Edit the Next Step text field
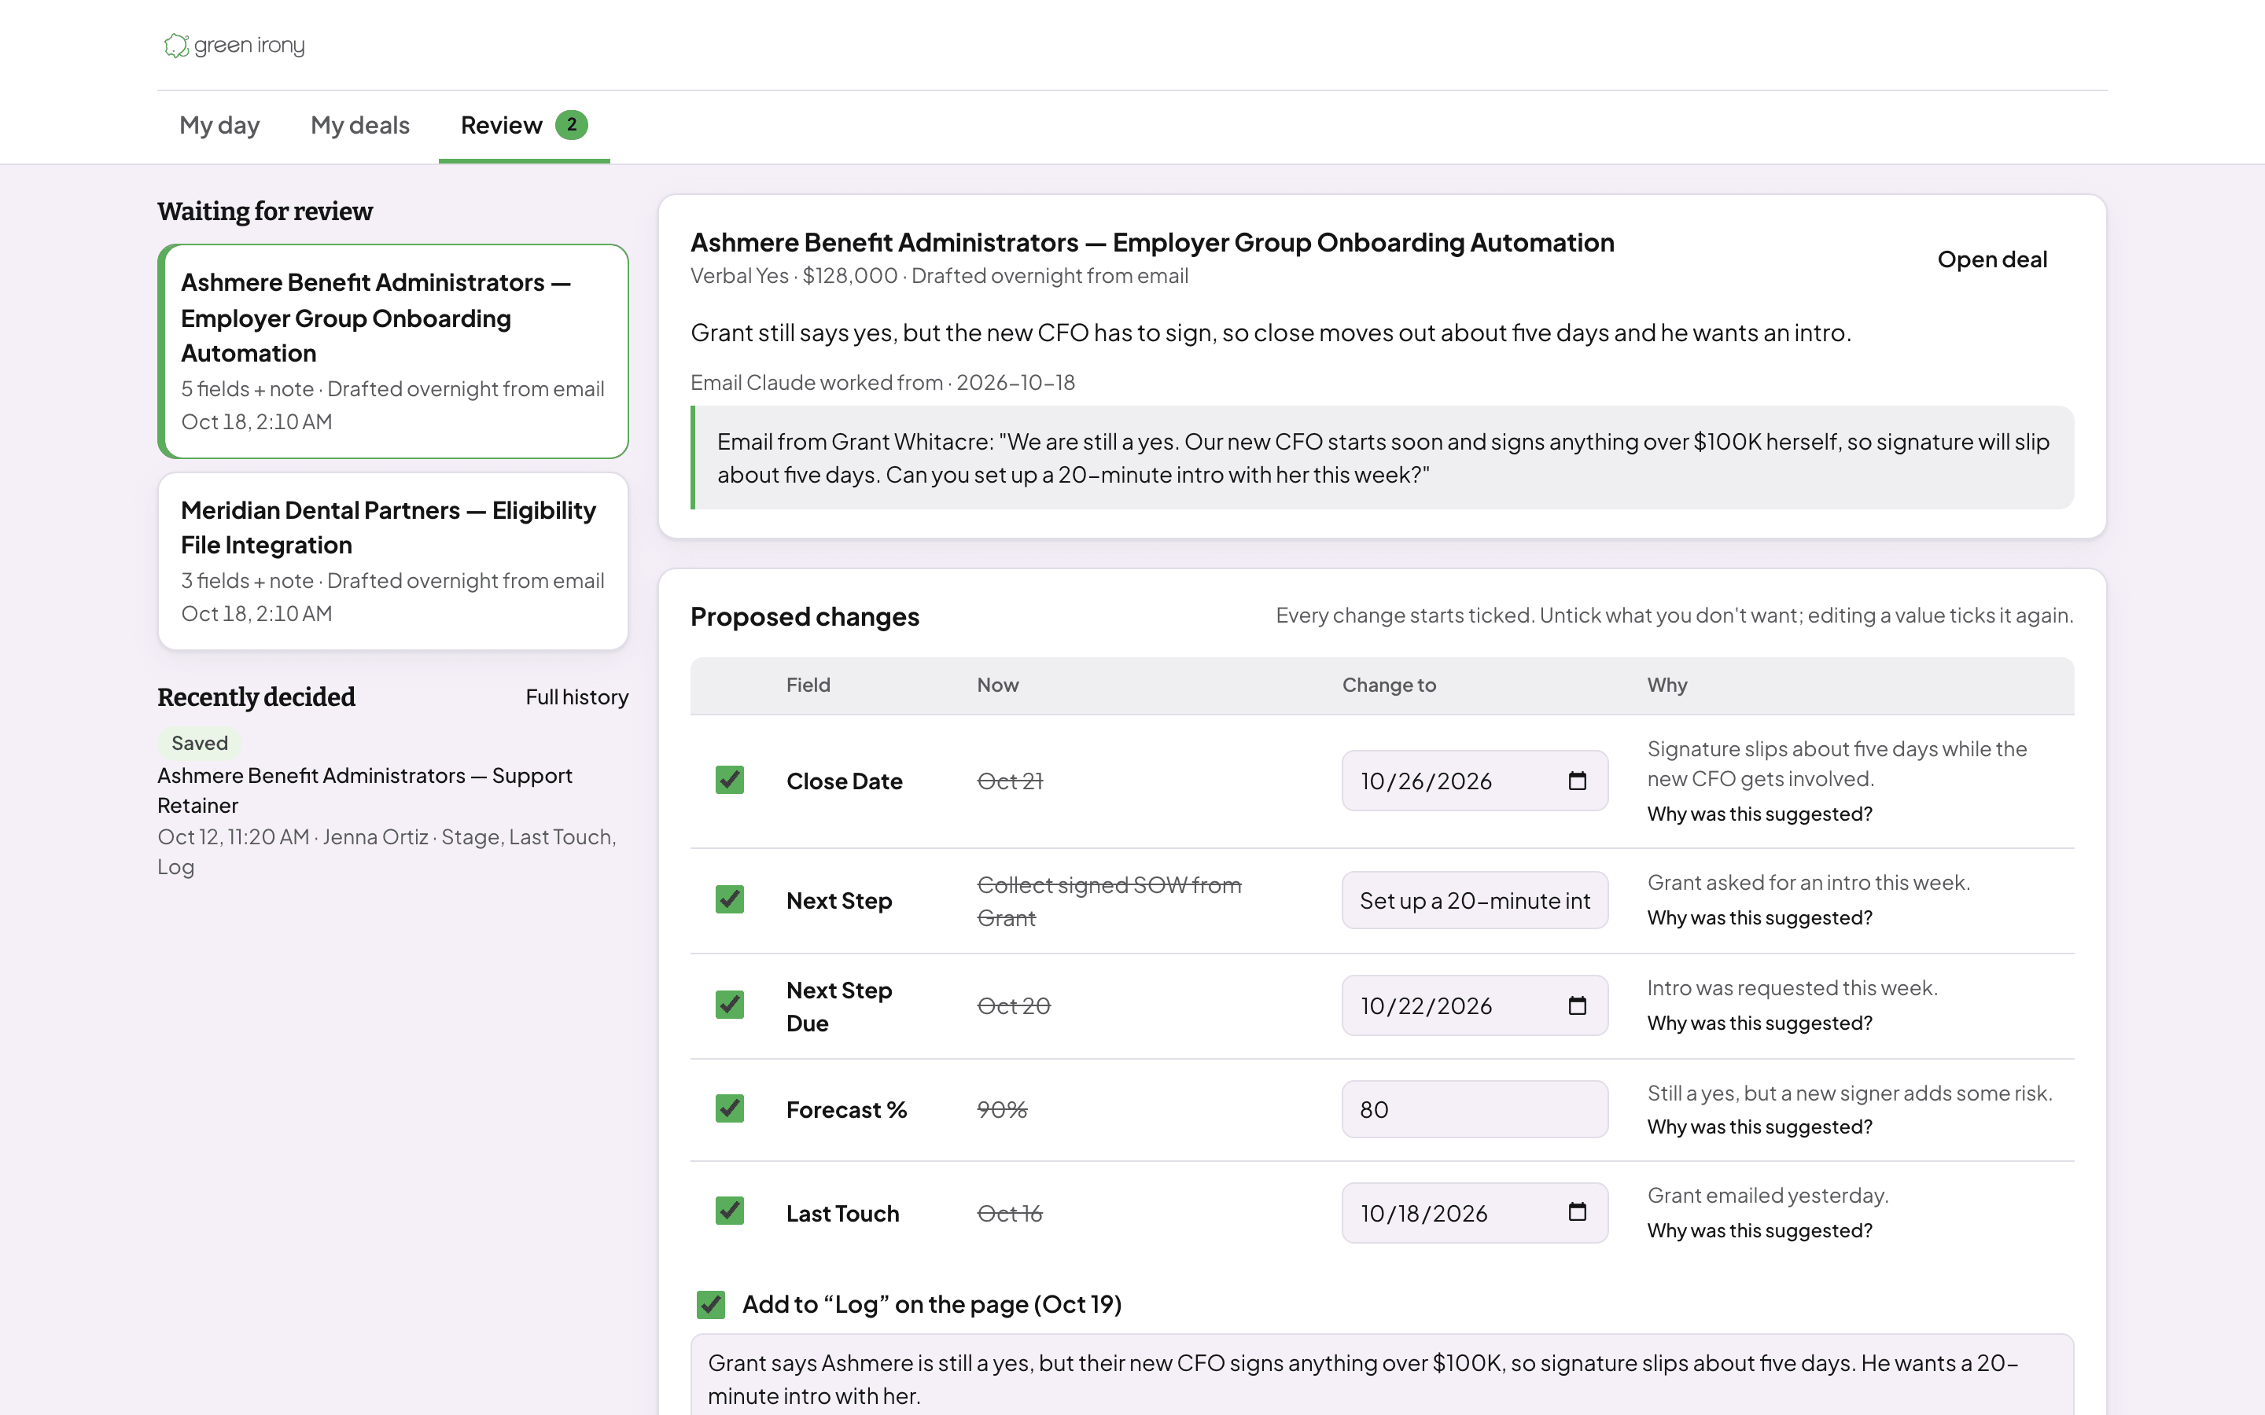The width and height of the screenshot is (2265, 1415). tap(1475, 900)
